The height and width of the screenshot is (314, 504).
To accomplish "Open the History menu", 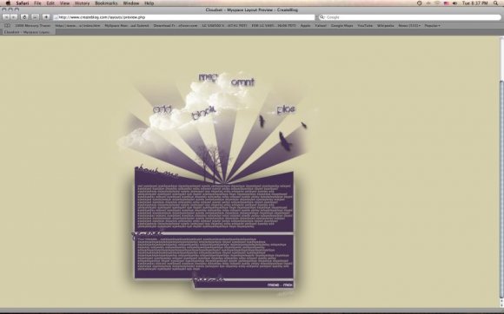I will (82, 3).
